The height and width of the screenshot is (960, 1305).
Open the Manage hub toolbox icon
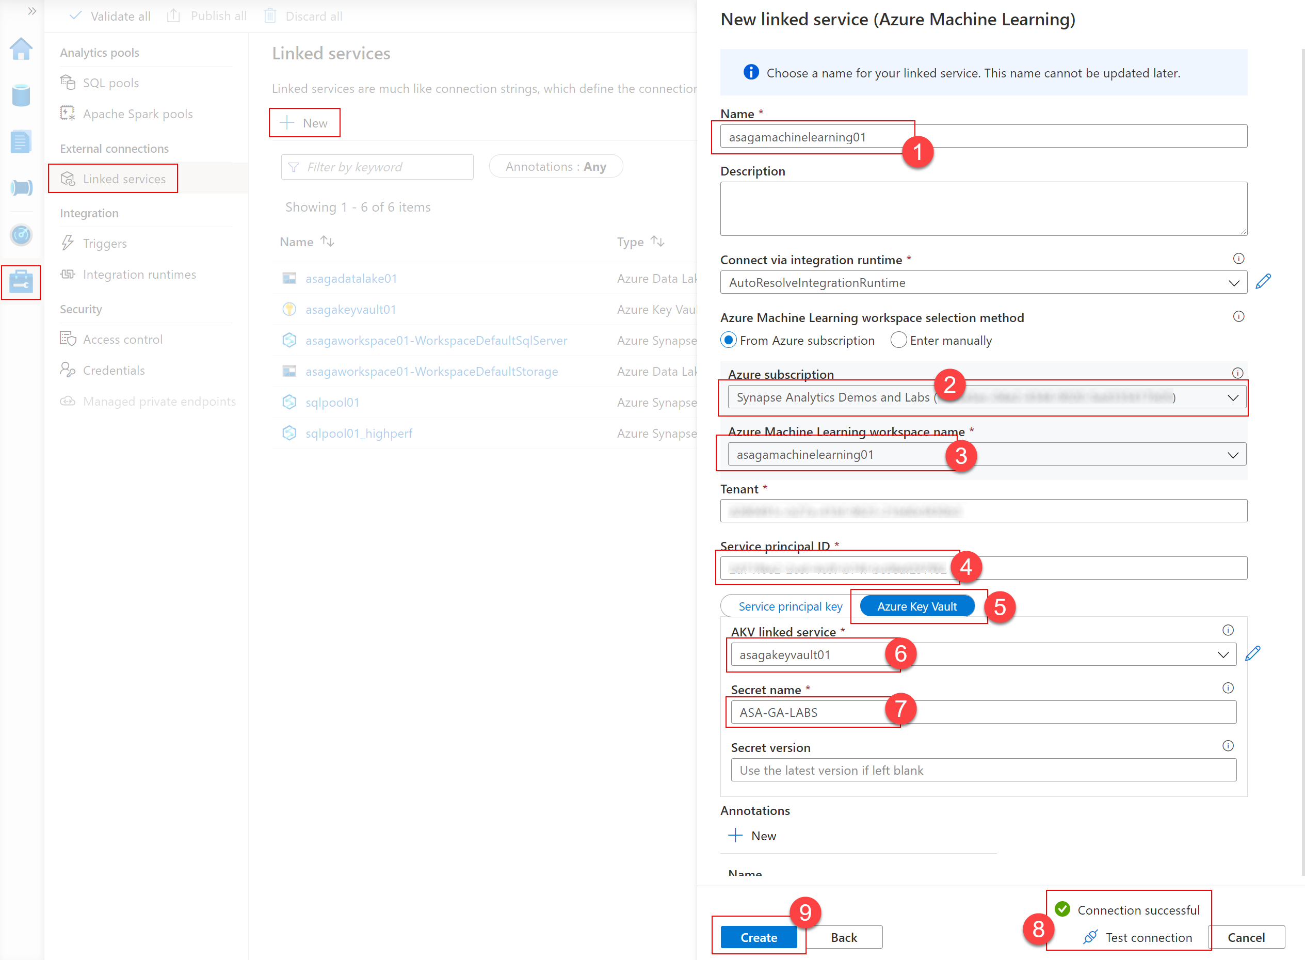click(21, 282)
